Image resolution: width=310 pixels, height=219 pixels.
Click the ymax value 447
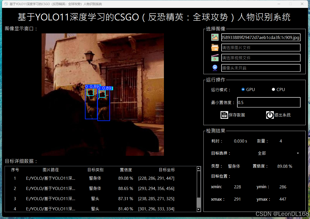click(283, 199)
